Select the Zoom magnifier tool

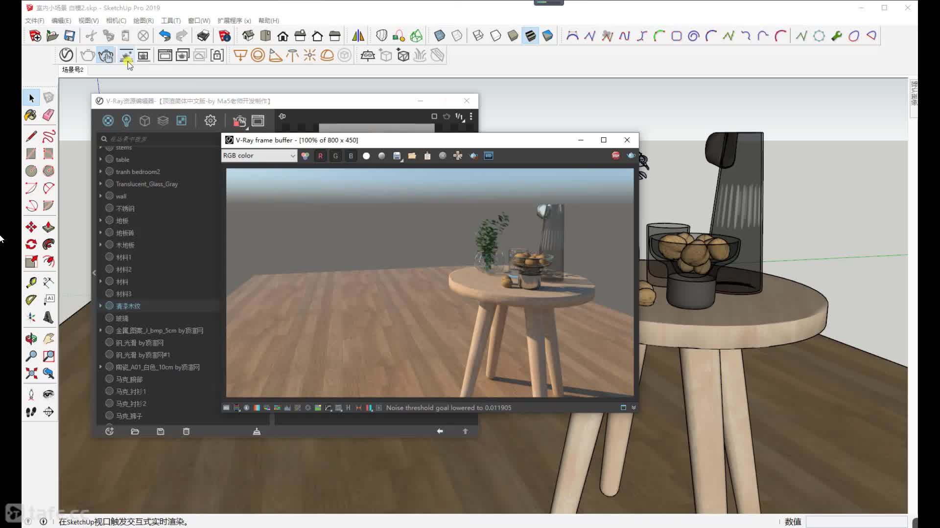(x=31, y=356)
